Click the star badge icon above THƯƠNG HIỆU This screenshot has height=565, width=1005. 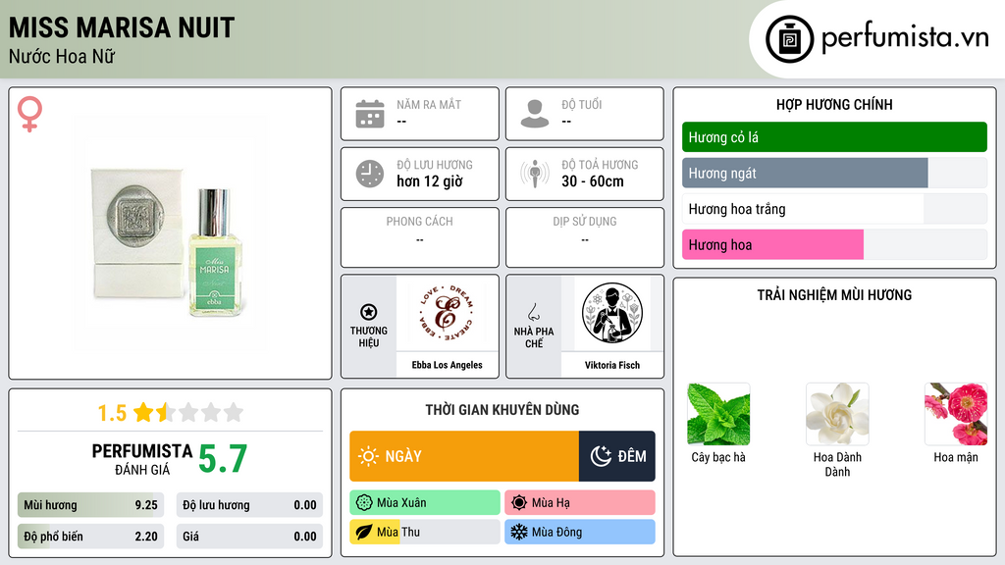tap(369, 312)
